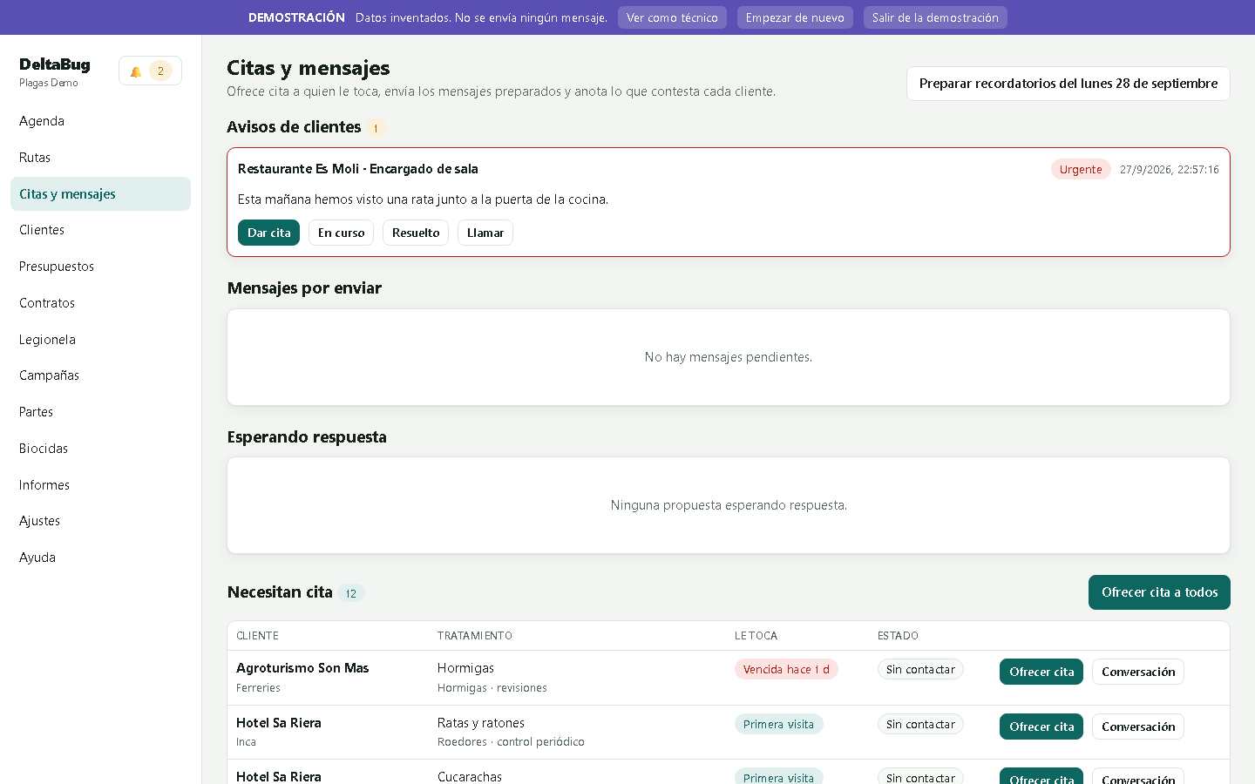
Task: Click Ofrecer cita a todos
Action: tap(1159, 592)
